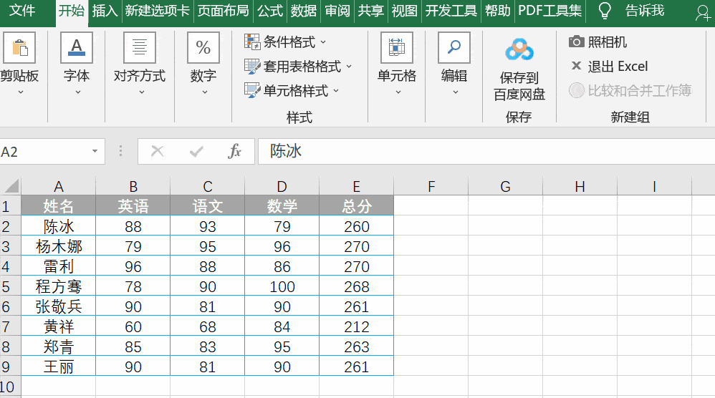
Task: Switch to the Insert (插入) tab
Action: coord(105,10)
